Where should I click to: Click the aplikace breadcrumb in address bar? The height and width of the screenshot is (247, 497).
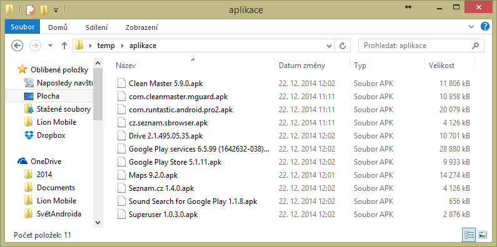143,46
